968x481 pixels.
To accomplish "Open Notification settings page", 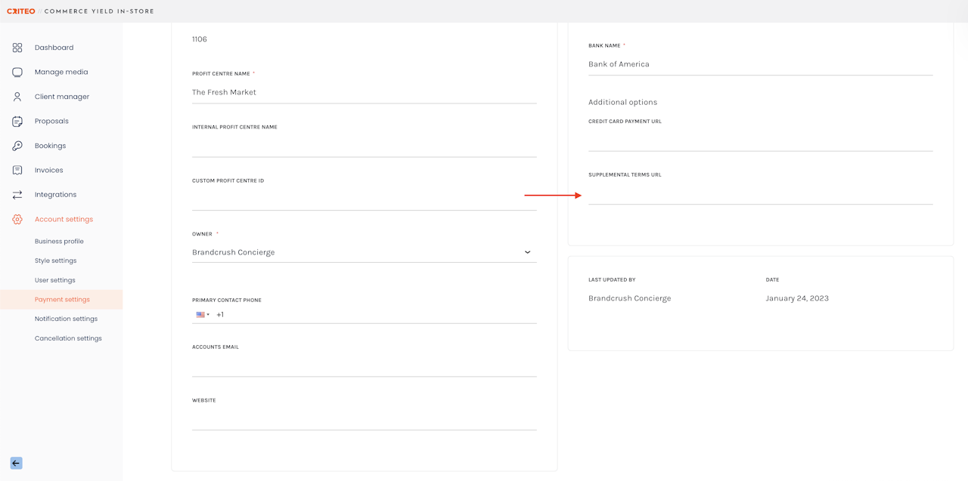I will click(66, 319).
